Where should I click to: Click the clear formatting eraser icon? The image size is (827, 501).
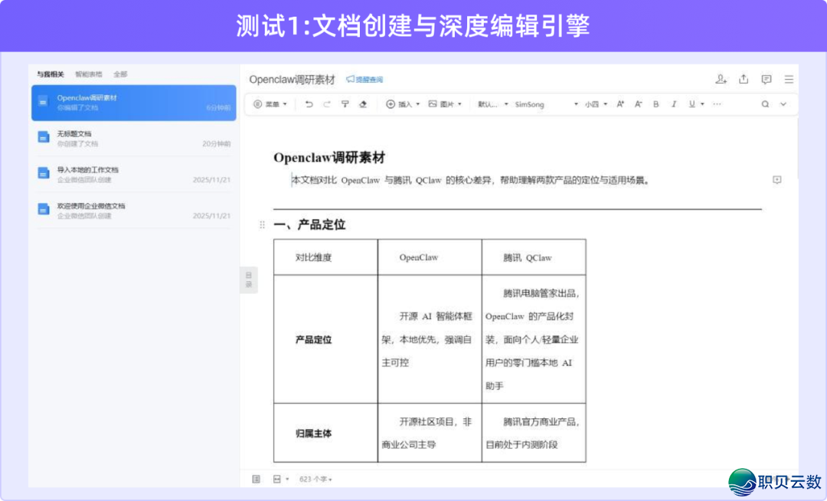tap(363, 104)
